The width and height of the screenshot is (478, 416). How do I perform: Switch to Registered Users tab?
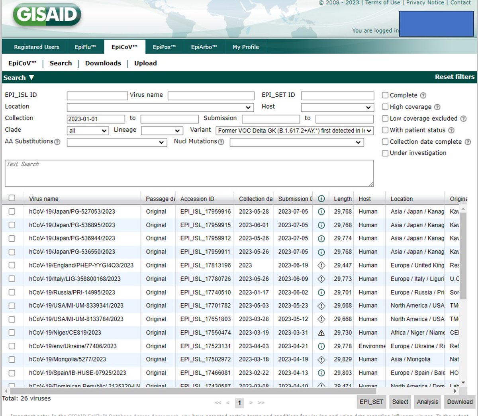point(37,47)
